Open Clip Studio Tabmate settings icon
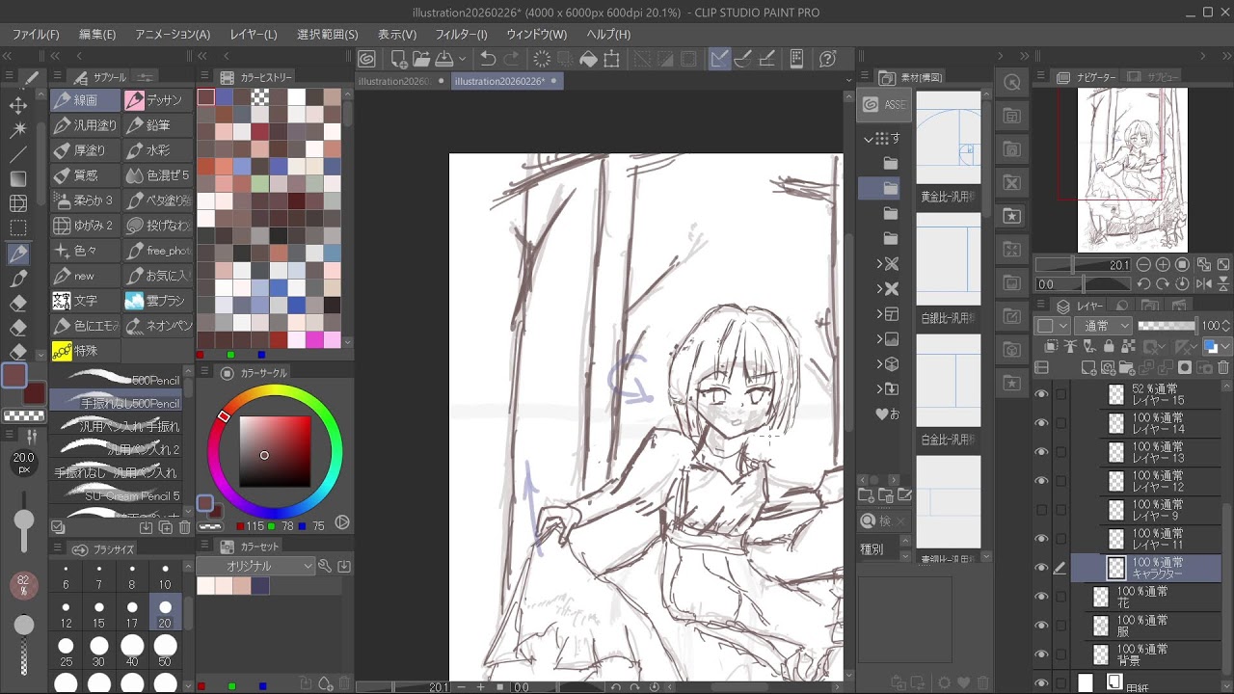The height and width of the screenshot is (694, 1234). click(x=797, y=59)
